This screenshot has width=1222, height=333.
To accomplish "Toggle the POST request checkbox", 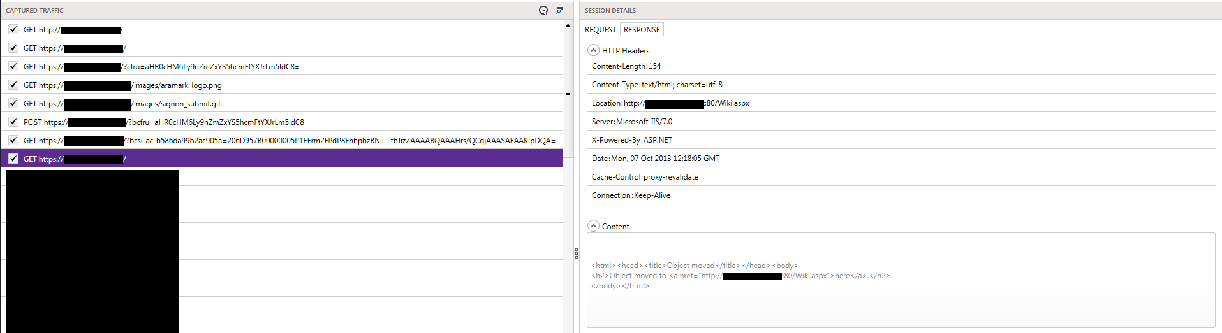I will click(x=13, y=122).
